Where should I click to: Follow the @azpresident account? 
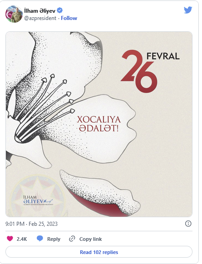pos(69,18)
